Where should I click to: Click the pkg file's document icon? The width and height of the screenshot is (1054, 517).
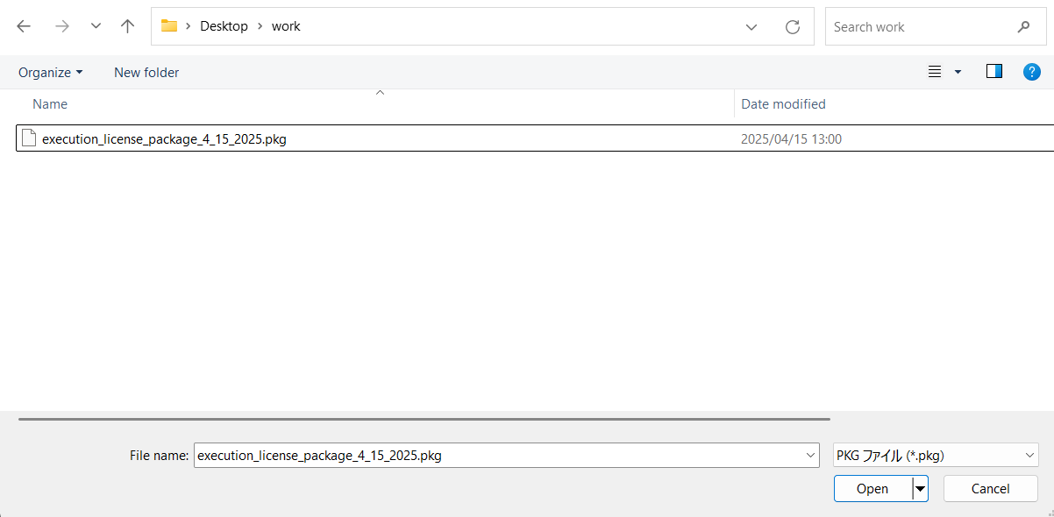click(28, 138)
